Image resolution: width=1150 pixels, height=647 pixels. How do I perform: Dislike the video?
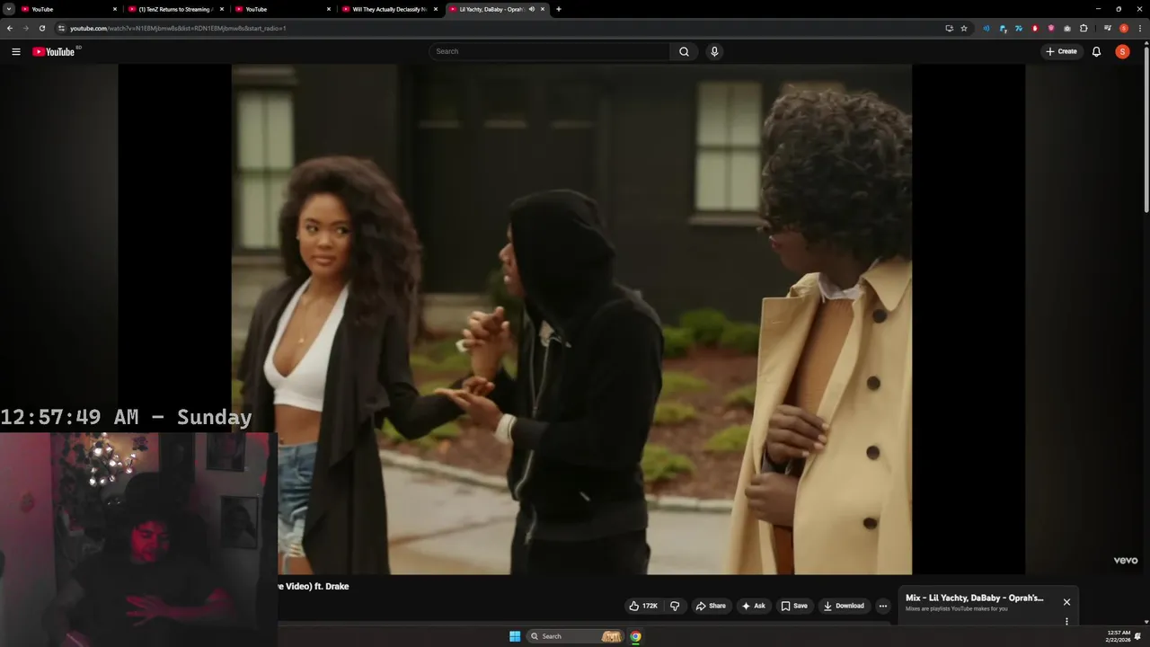click(x=675, y=606)
